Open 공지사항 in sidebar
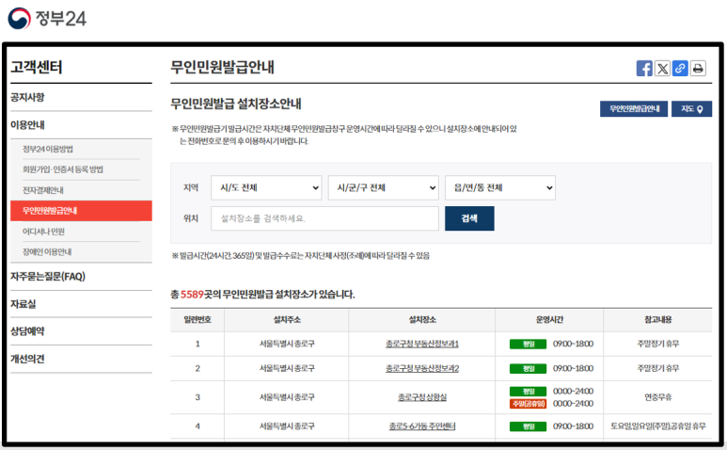 28,97
